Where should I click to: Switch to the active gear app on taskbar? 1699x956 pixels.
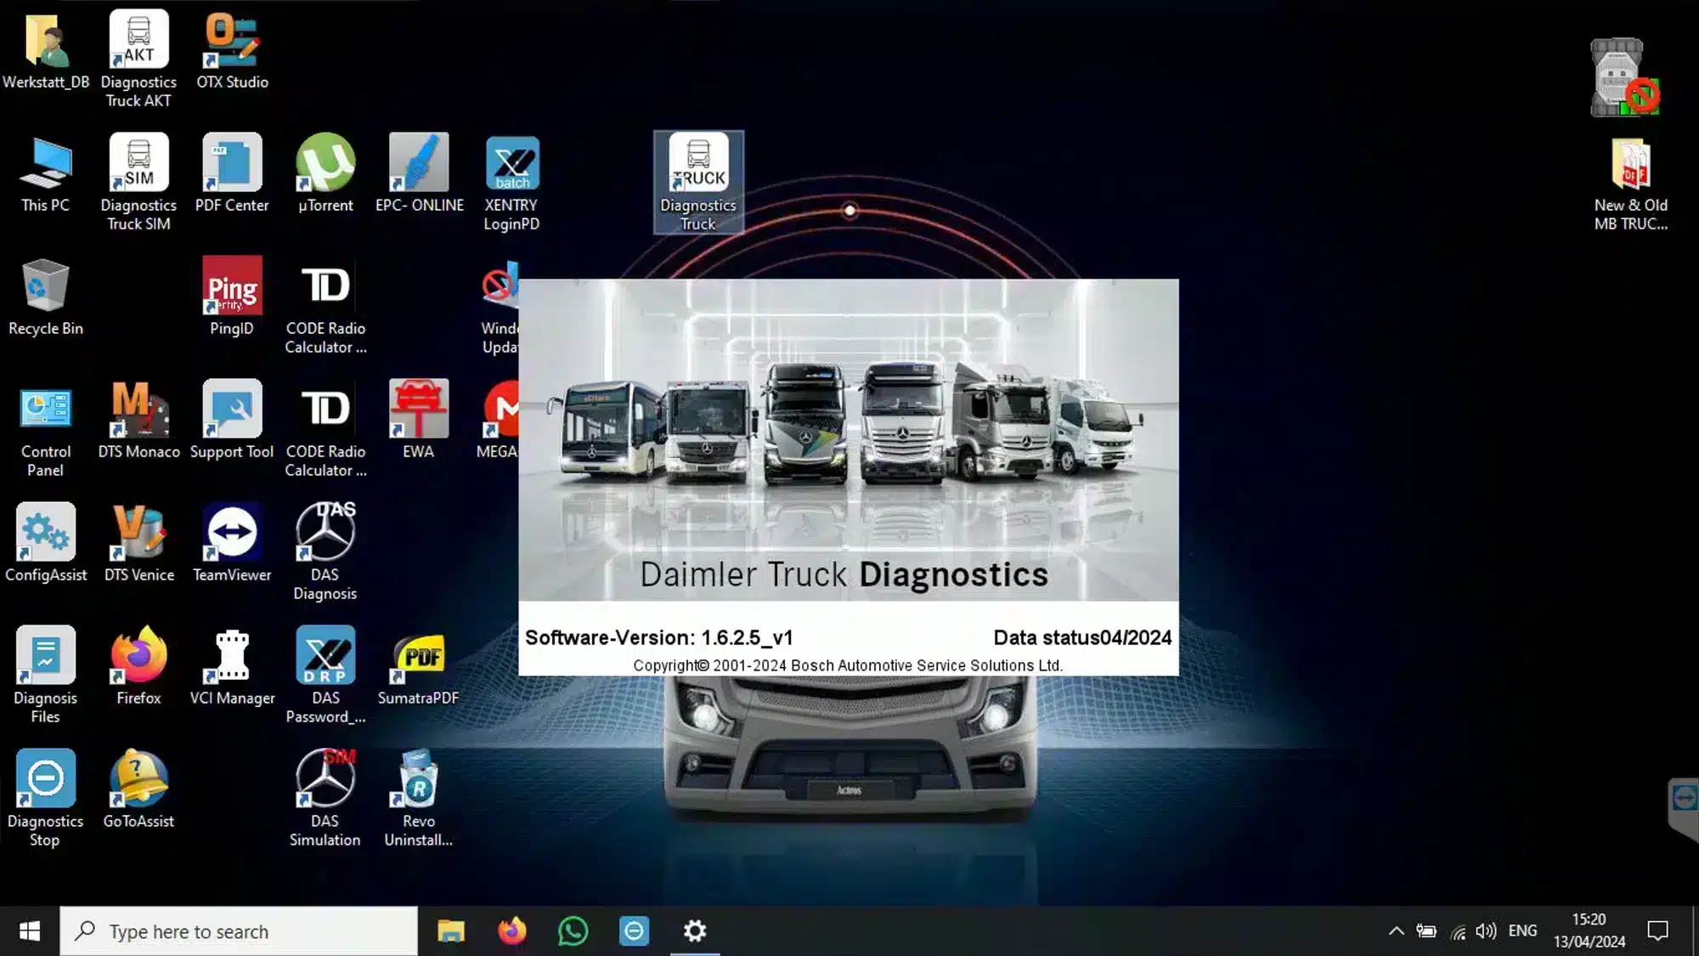point(695,931)
